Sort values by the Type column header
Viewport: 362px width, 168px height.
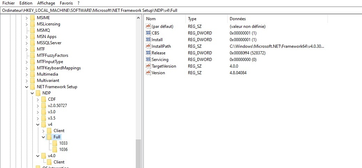point(206,19)
